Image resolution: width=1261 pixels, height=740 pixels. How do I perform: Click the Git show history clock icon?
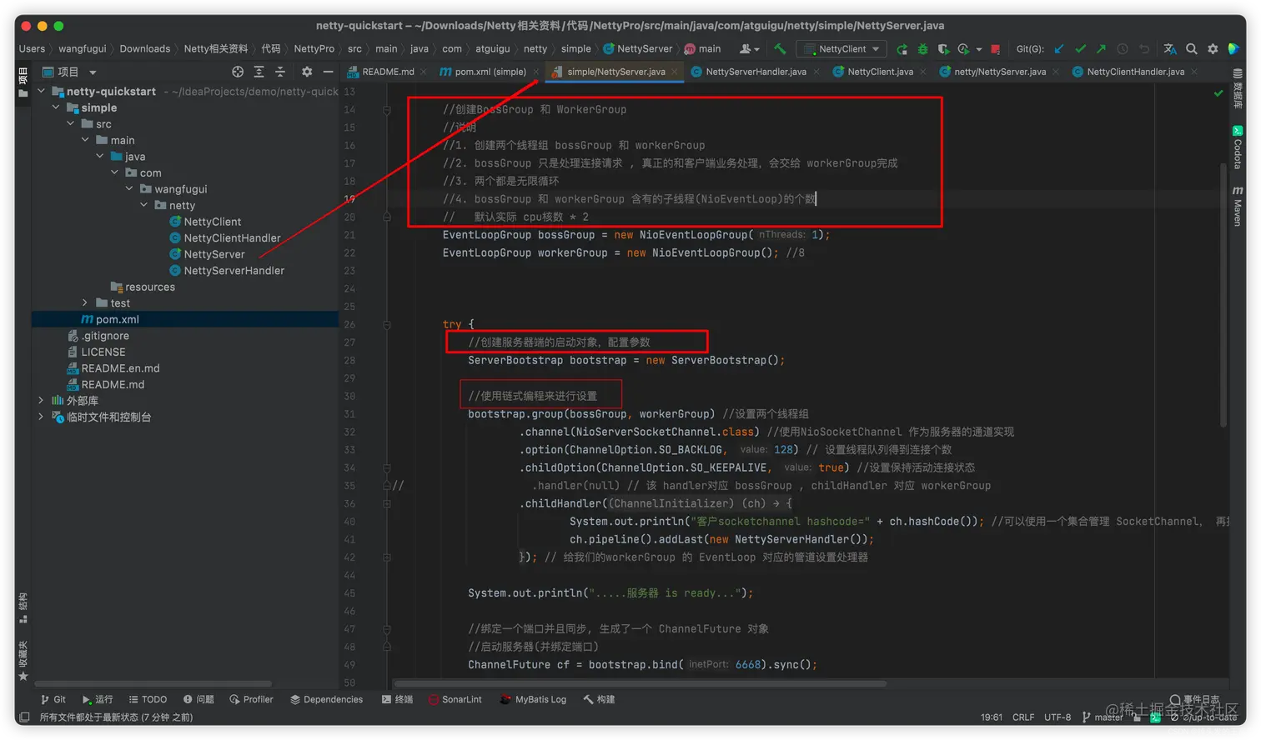tap(1123, 49)
